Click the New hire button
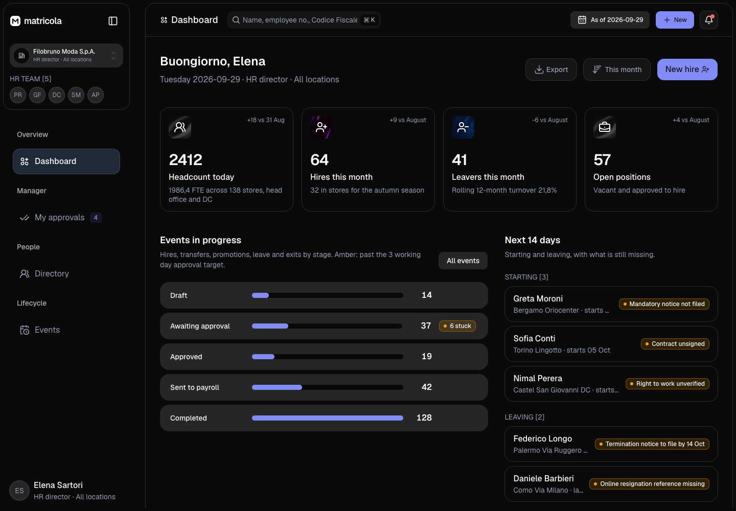 pos(687,69)
